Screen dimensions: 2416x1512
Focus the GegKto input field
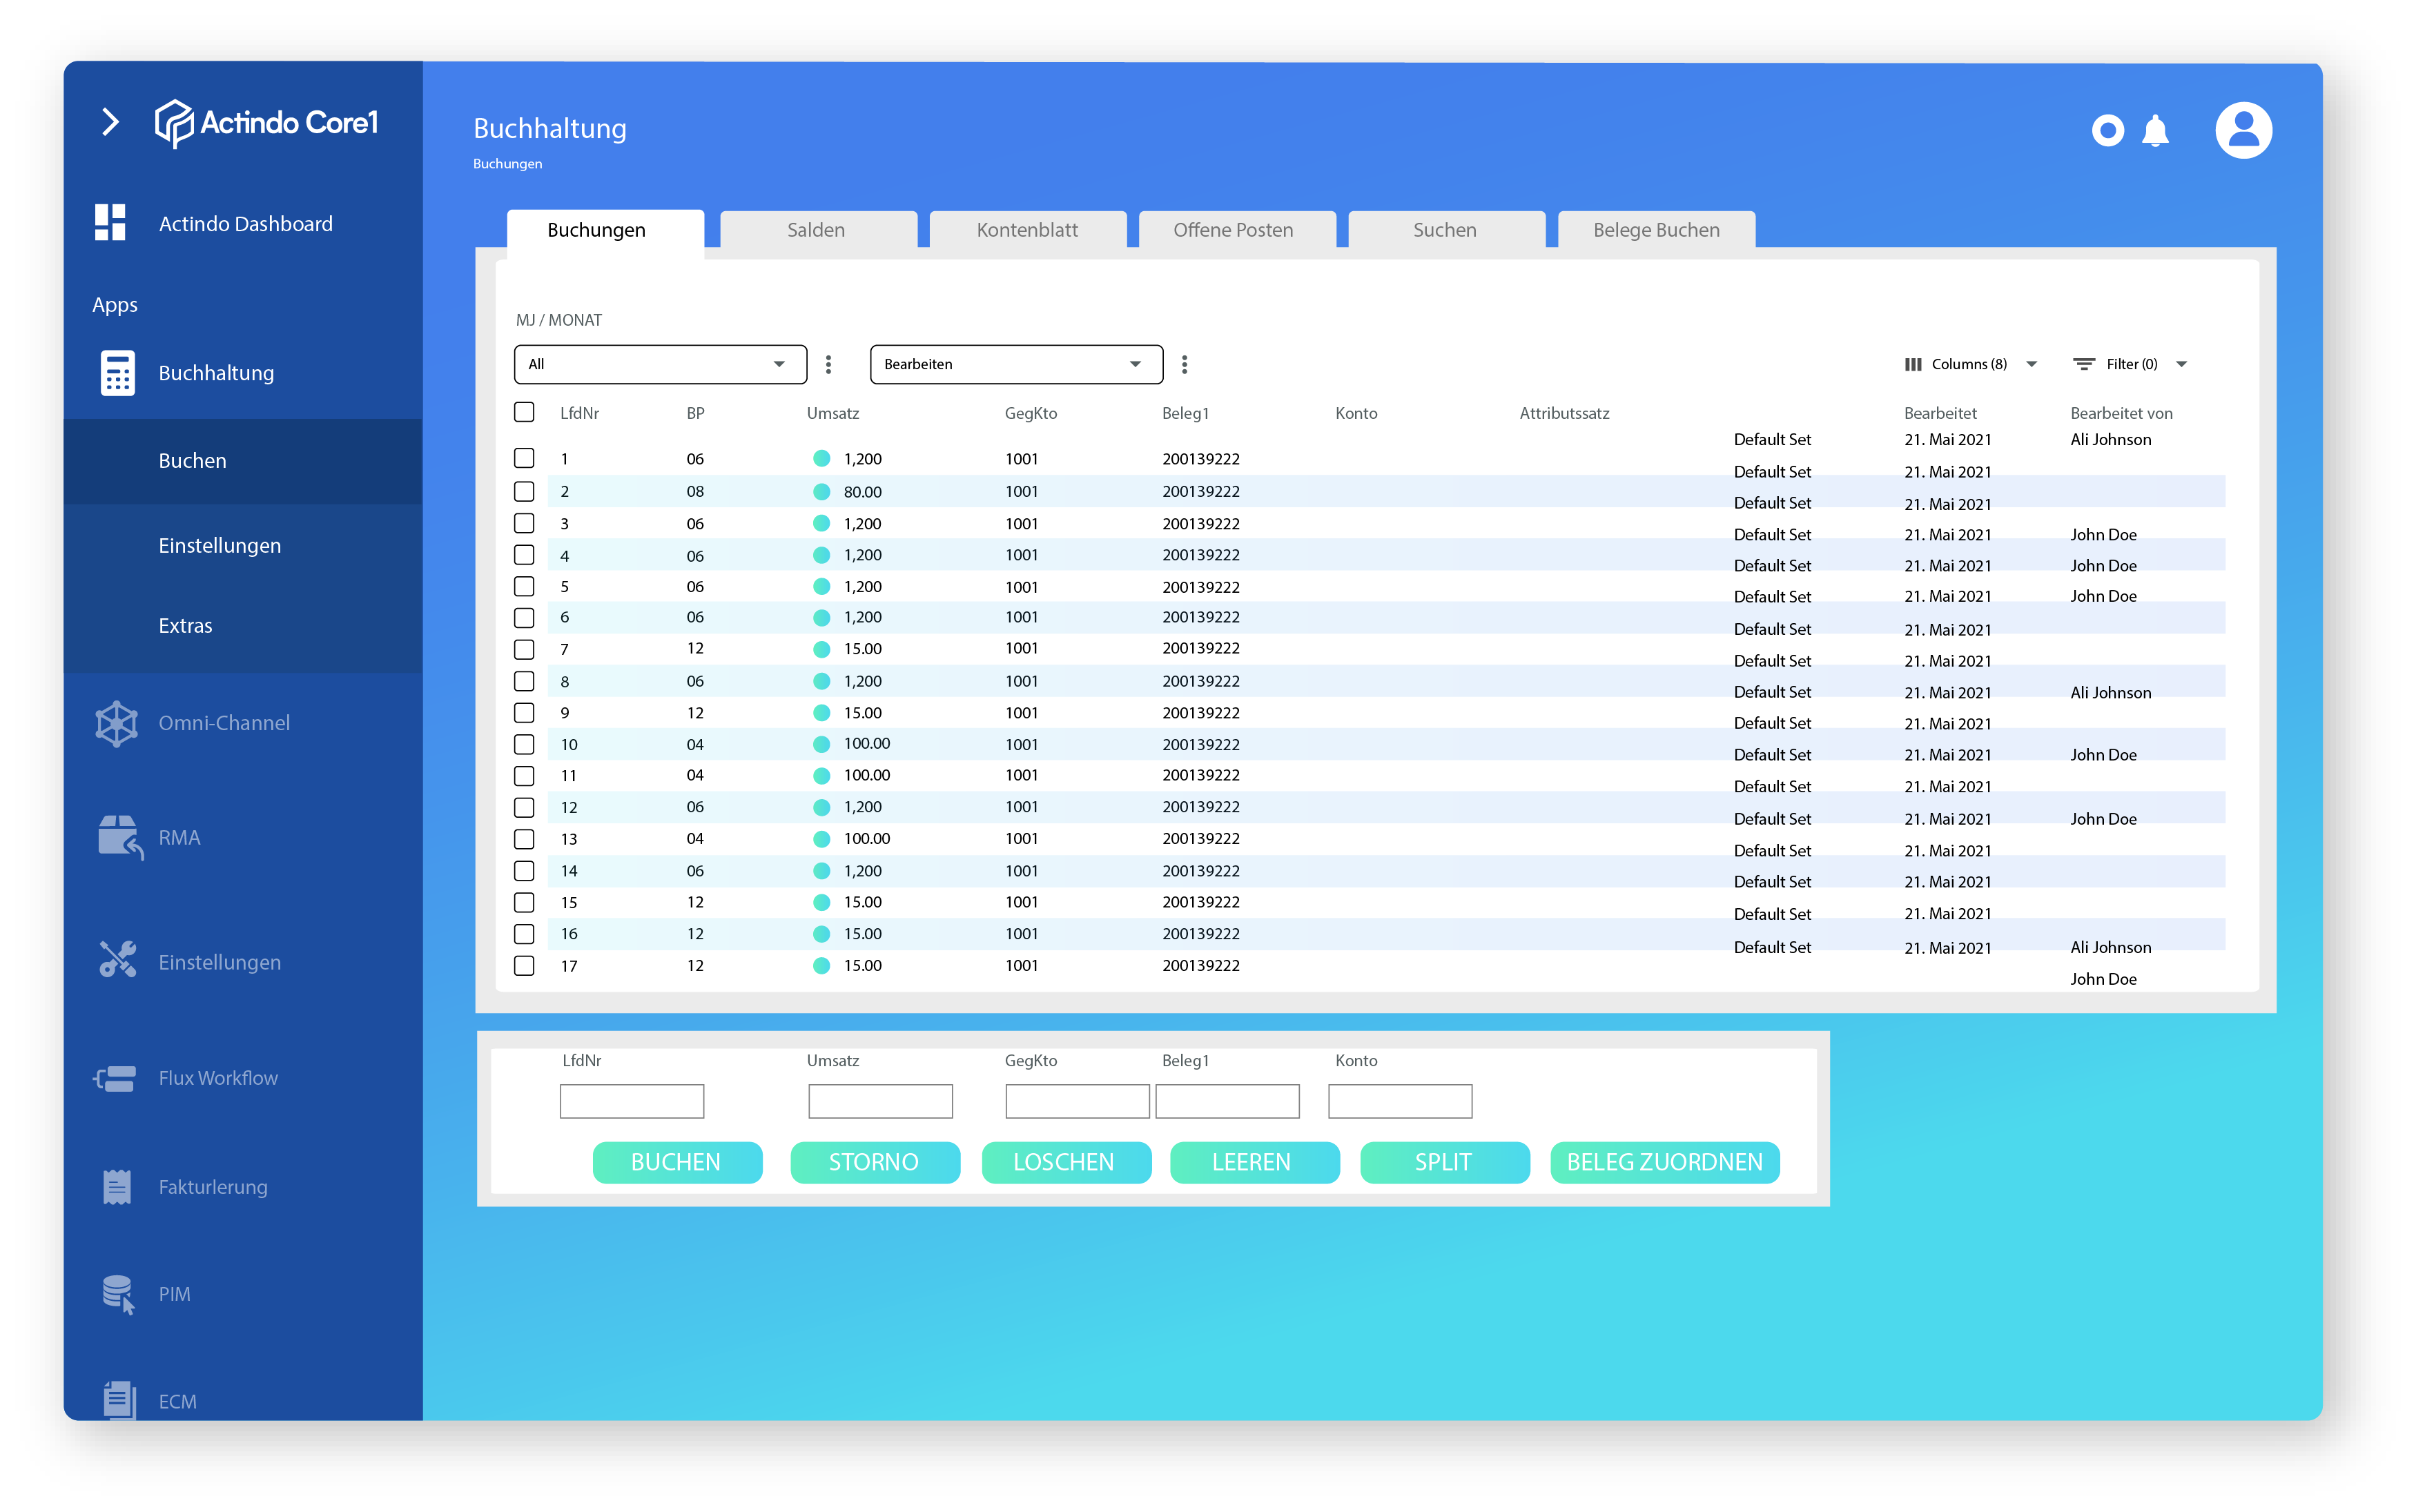pos(1077,1101)
